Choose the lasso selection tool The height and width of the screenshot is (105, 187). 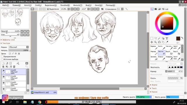point(155,38)
